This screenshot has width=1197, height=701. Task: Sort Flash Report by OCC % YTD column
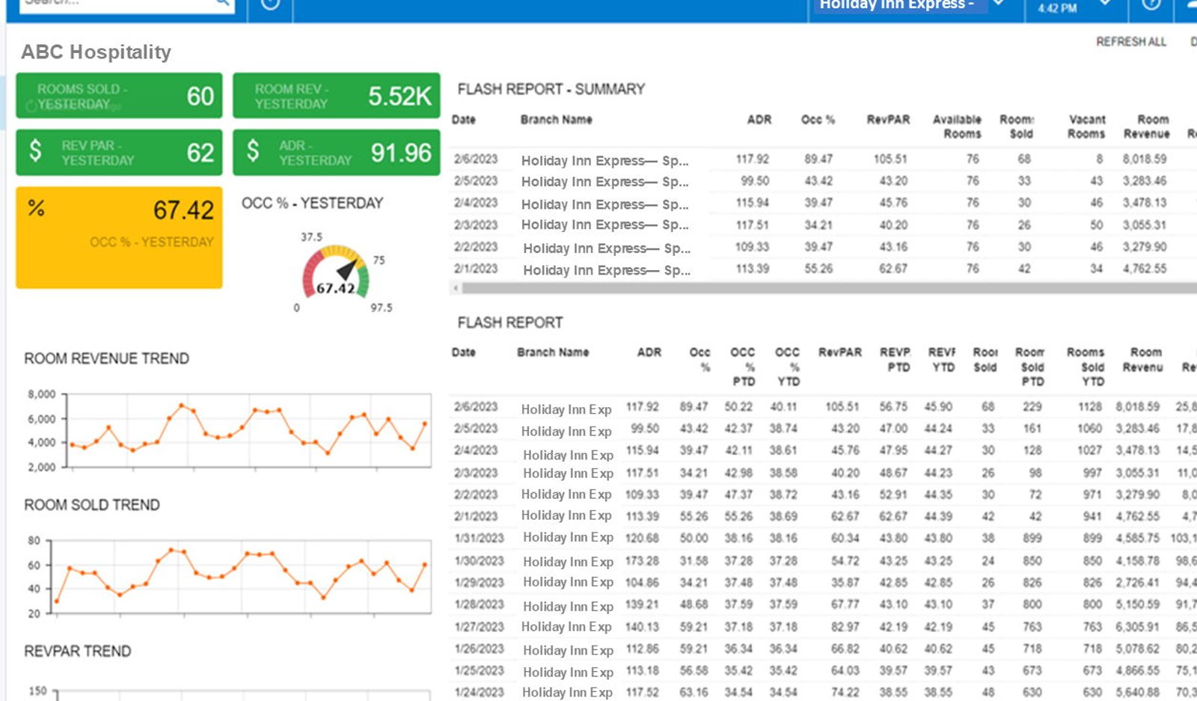788,367
